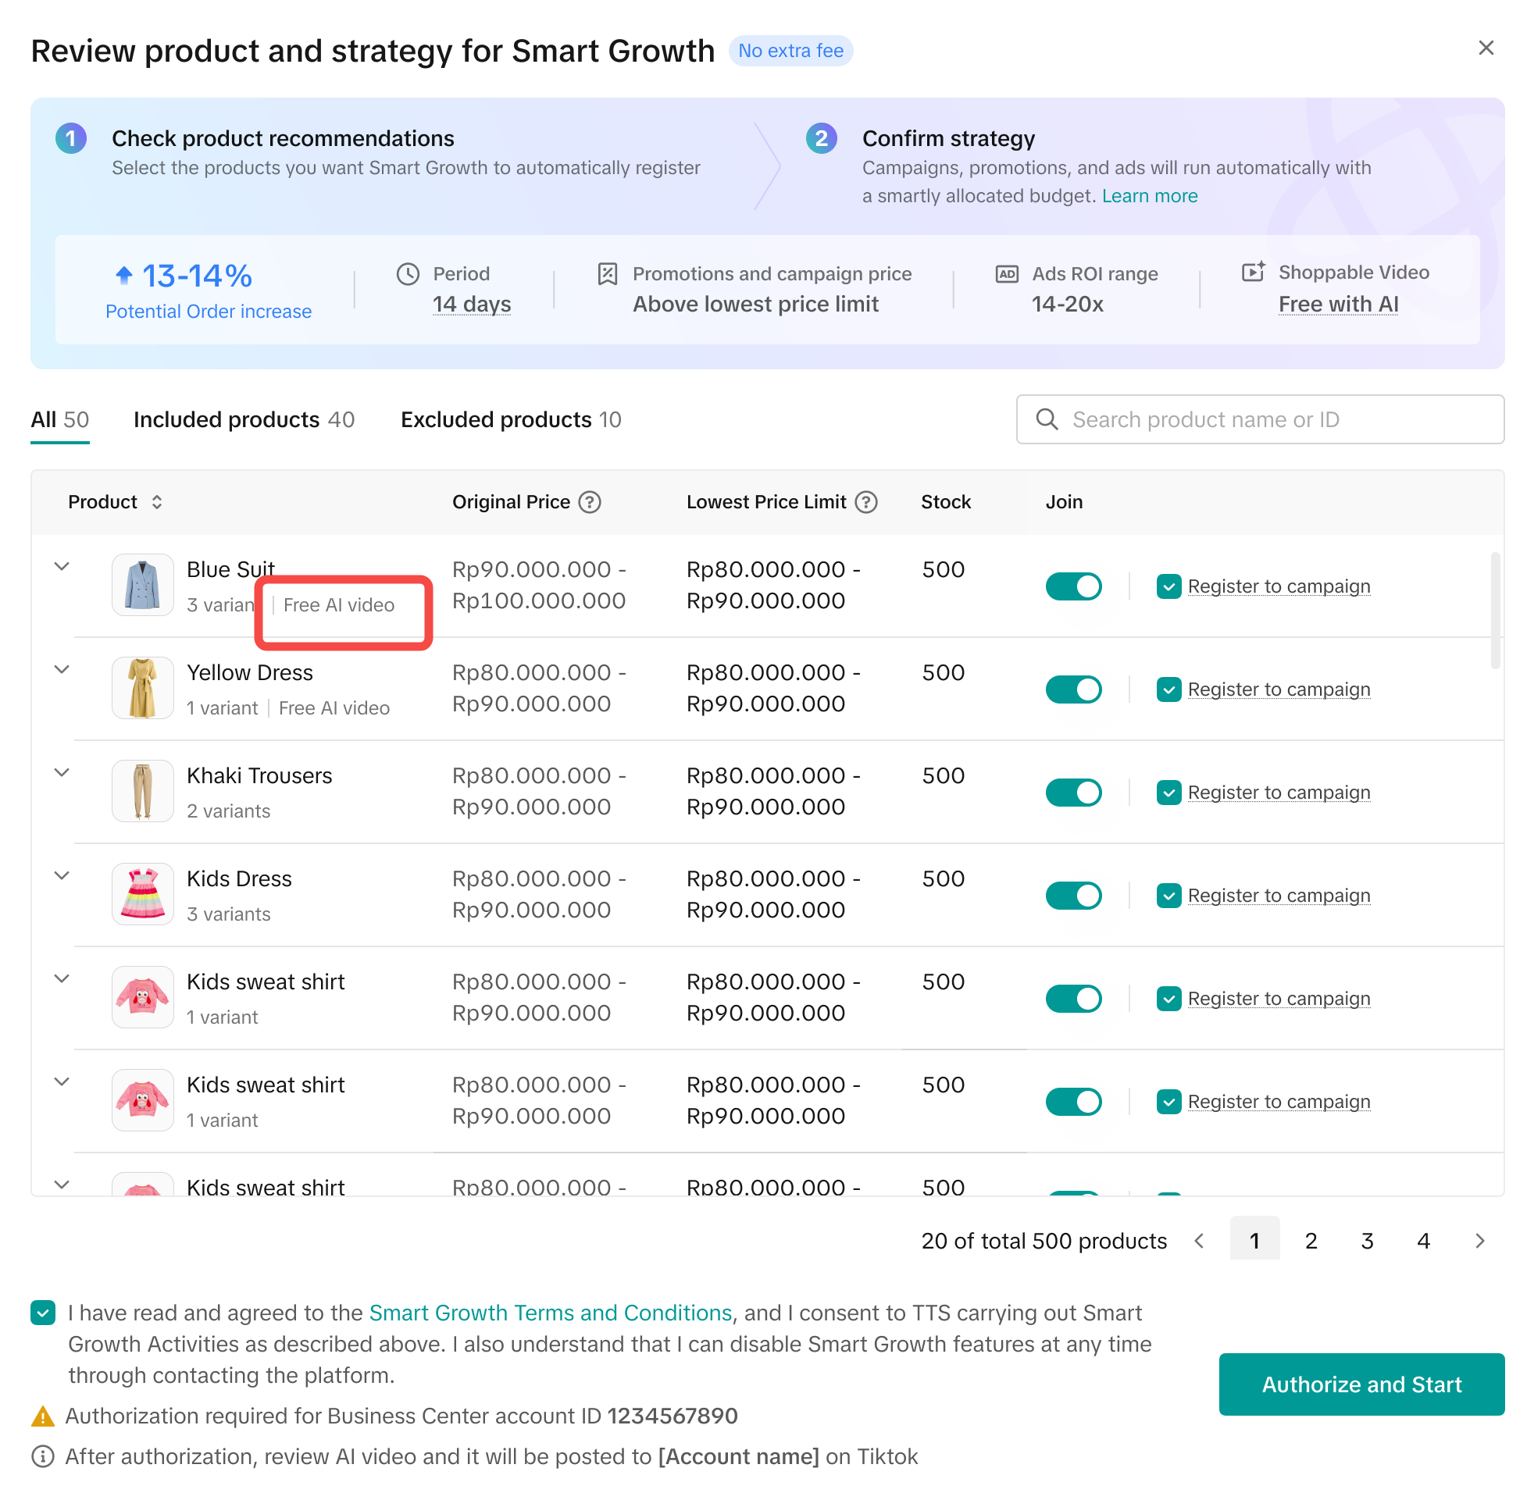This screenshot has width=1527, height=1500.
Task: Click the Shoppable Video icon
Action: [x=1253, y=272]
